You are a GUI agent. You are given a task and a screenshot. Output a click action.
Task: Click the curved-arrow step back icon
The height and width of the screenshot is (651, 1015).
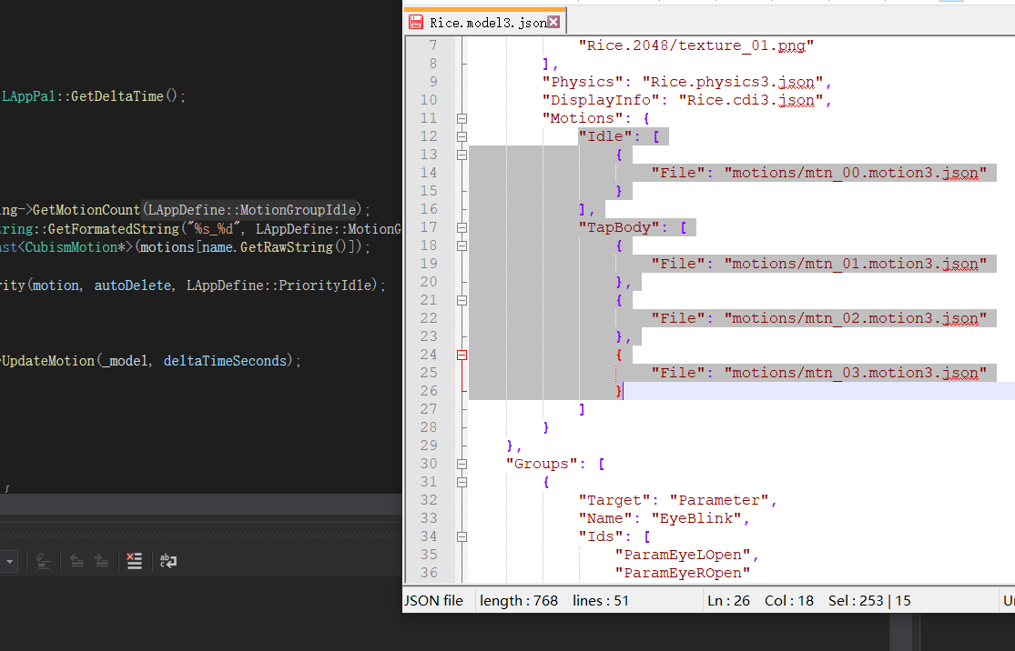44,561
